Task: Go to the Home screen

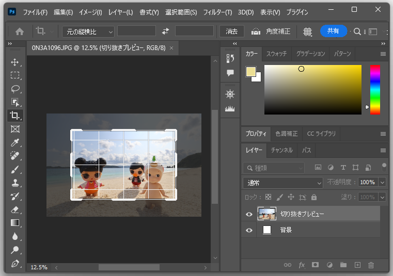Action: click(x=20, y=31)
